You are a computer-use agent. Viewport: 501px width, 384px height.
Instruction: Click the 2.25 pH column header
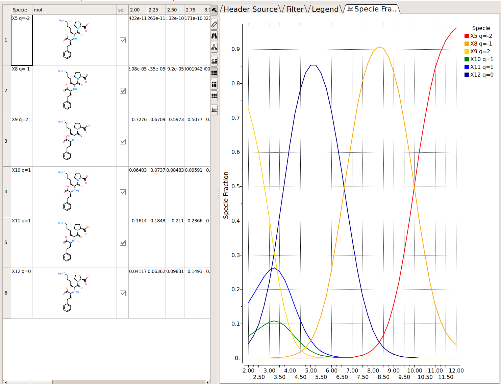[156, 10]
